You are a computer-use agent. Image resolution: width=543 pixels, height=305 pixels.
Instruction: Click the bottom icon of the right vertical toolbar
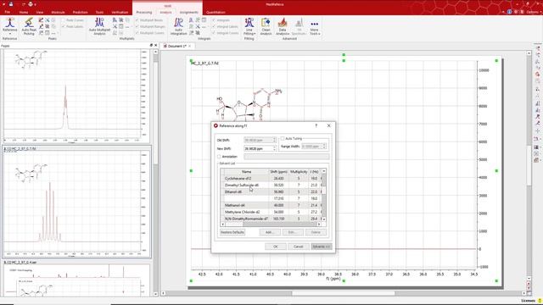537,160
